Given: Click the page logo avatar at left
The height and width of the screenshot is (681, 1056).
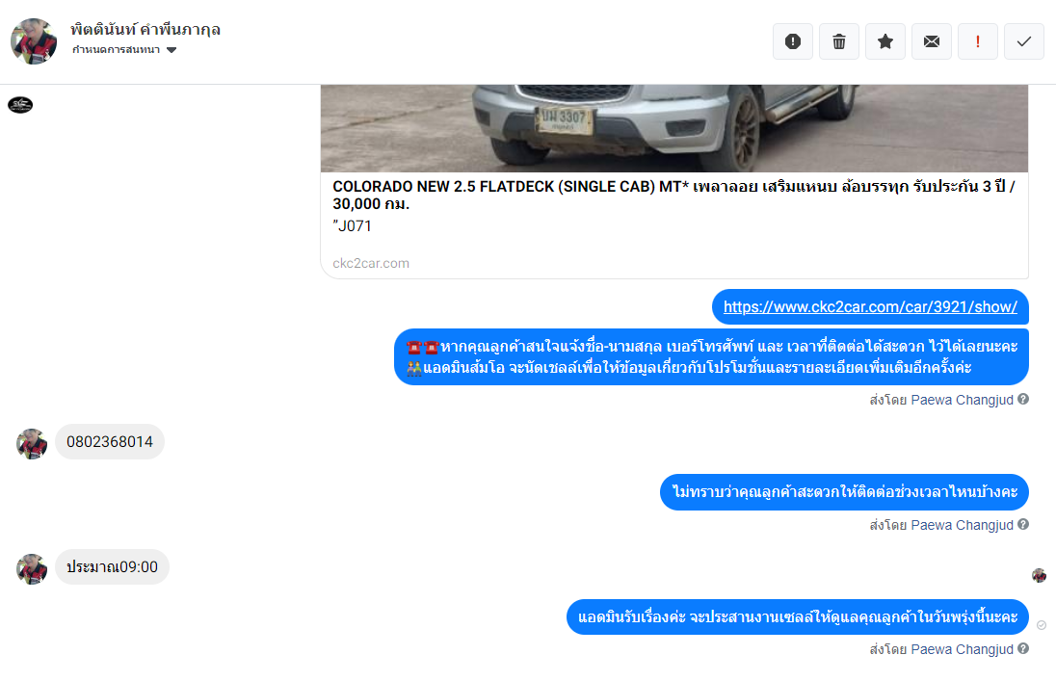Looking at the screenshot, I should click(20, 105).
